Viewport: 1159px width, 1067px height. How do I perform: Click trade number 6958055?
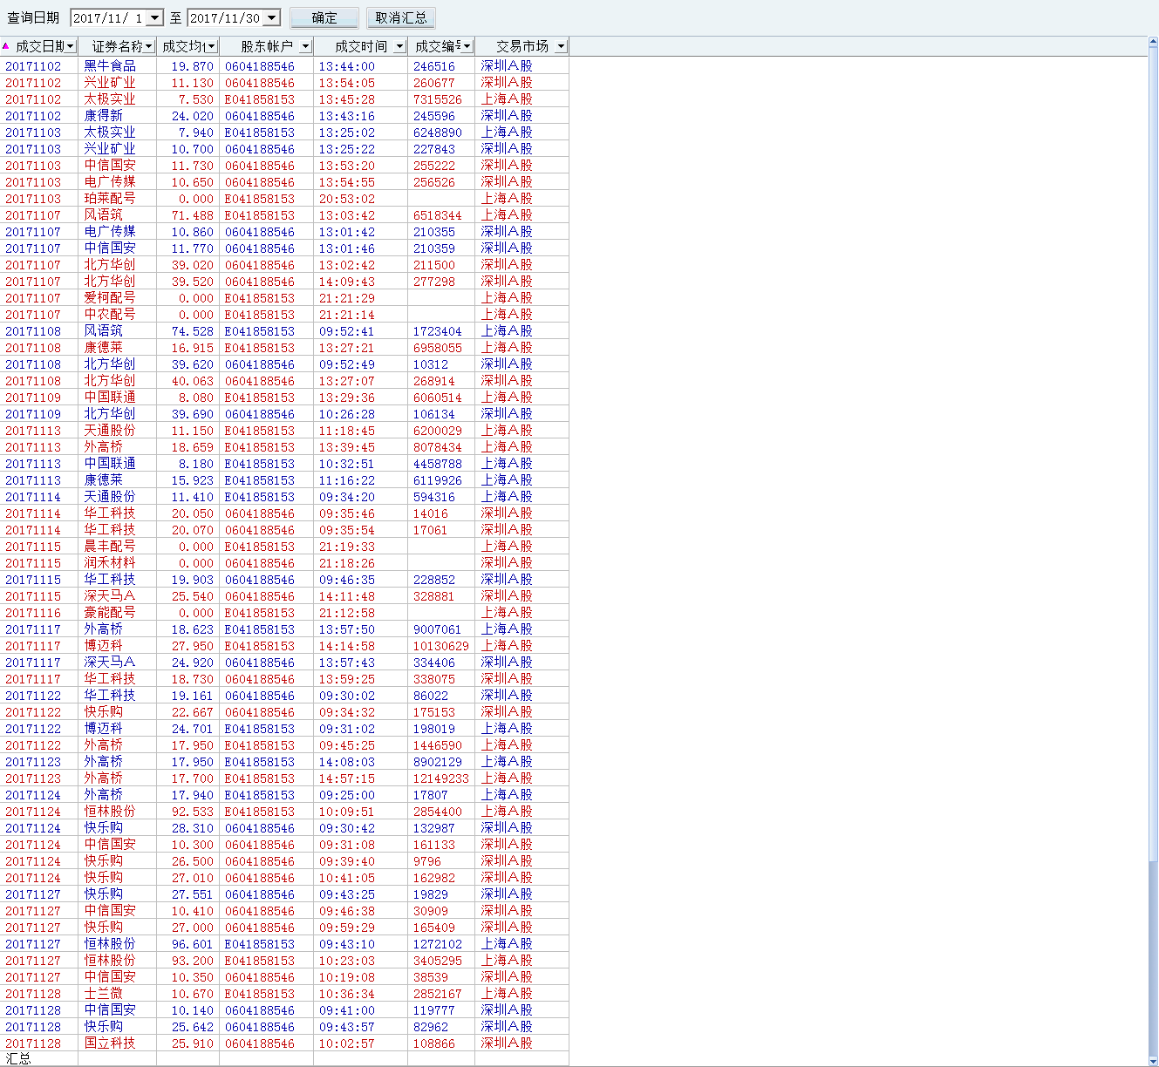(438, 348)
